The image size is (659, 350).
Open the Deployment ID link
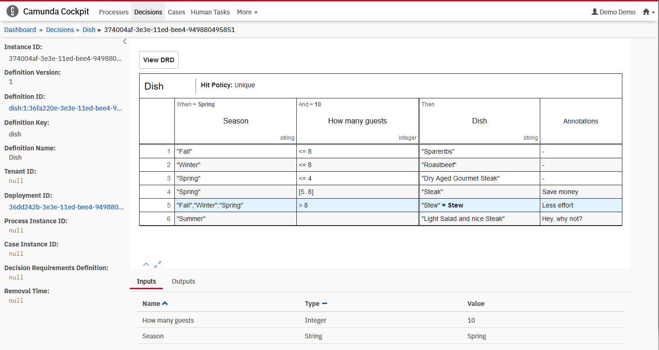click(65, 207)
